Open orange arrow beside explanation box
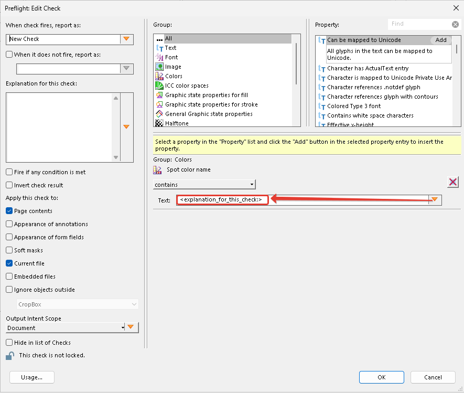The image size is (464, 393). click(127, 127)
